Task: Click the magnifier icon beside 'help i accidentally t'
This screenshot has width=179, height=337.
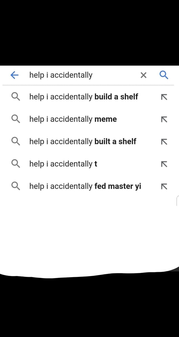Action: (x=15, y=164)
